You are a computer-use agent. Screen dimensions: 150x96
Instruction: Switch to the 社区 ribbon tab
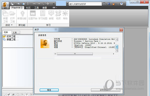[28, 8]
